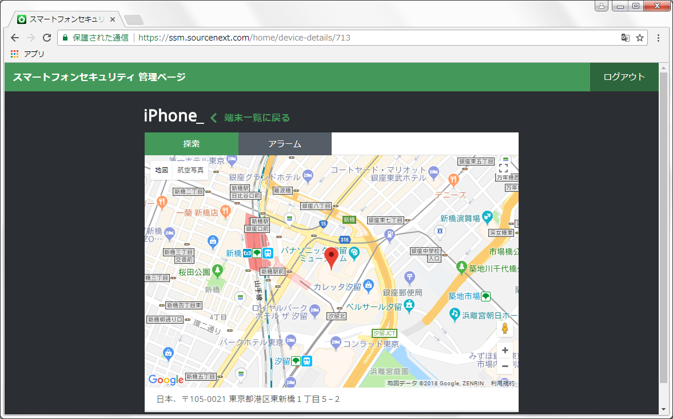673x419 pixels.
Task: Open the アプリ apps shortcut
Action: coord(28,54)
